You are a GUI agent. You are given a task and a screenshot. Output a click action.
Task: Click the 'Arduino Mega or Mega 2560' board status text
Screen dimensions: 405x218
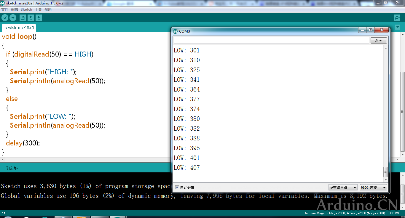click(352, 213)
